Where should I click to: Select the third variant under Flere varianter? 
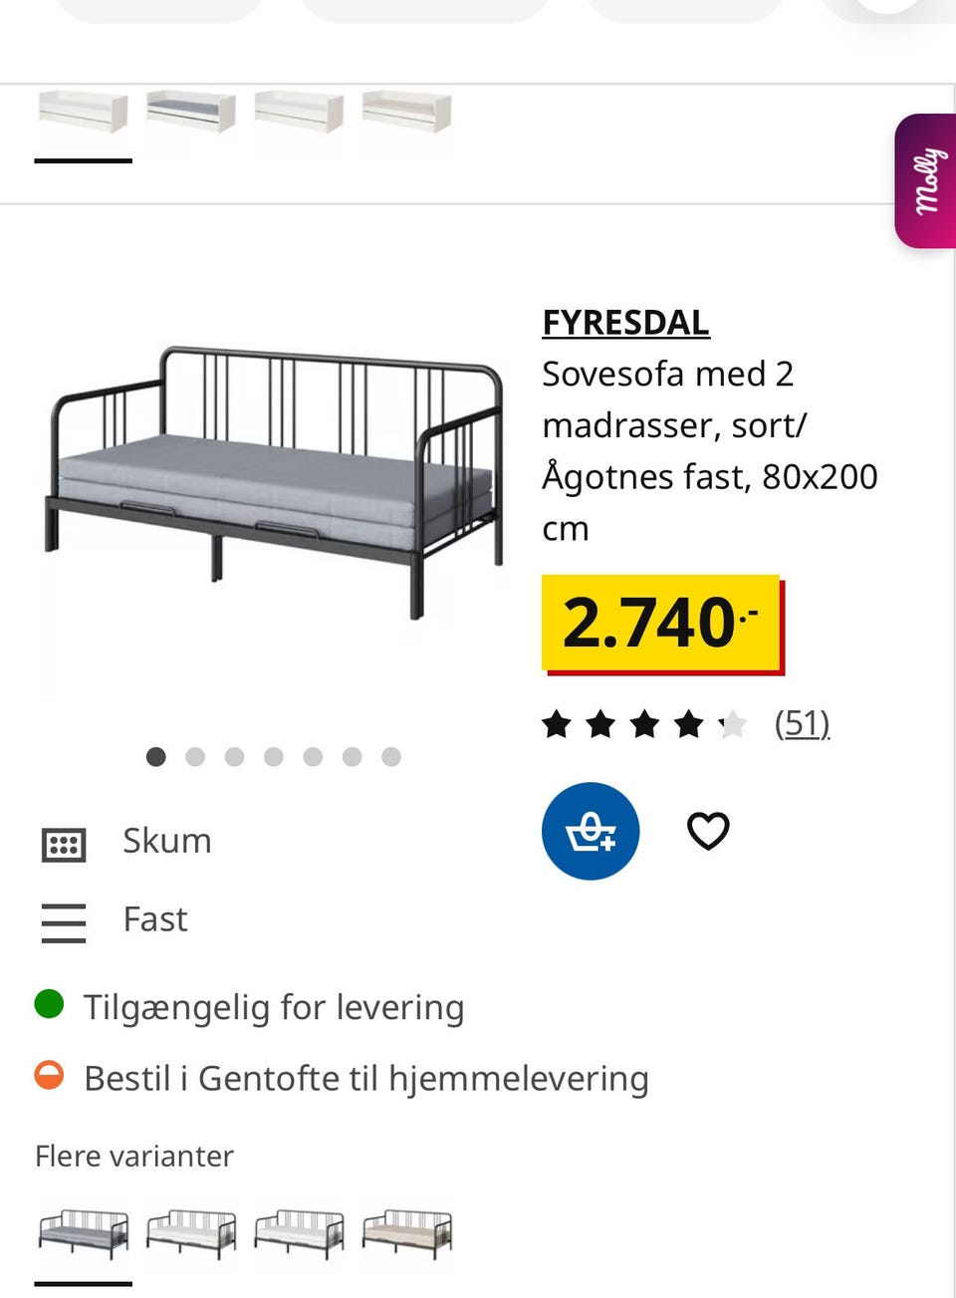[x=299, y=1233]
